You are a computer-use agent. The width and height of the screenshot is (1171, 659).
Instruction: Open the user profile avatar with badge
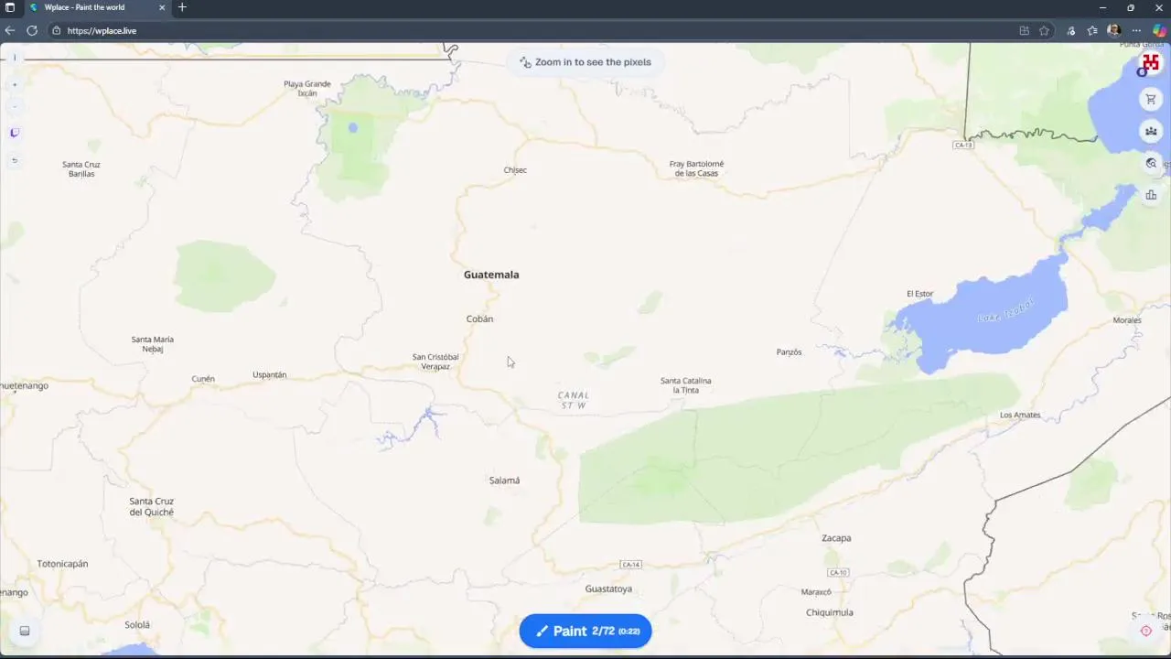pos(1150,63)
